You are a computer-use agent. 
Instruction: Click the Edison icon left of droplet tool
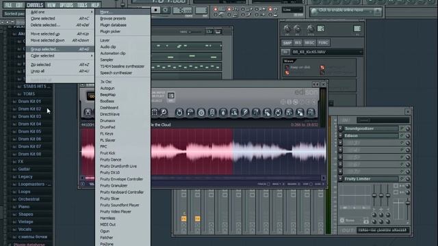[x=212, y=112]
